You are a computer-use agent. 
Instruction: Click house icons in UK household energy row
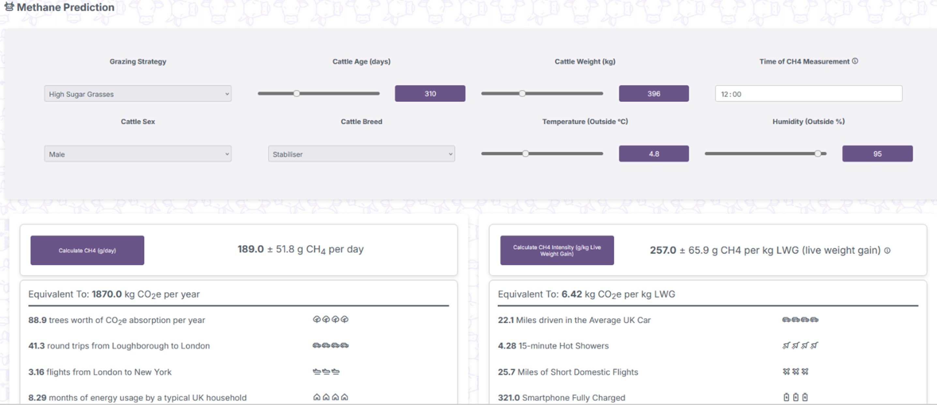click(330, 397)
